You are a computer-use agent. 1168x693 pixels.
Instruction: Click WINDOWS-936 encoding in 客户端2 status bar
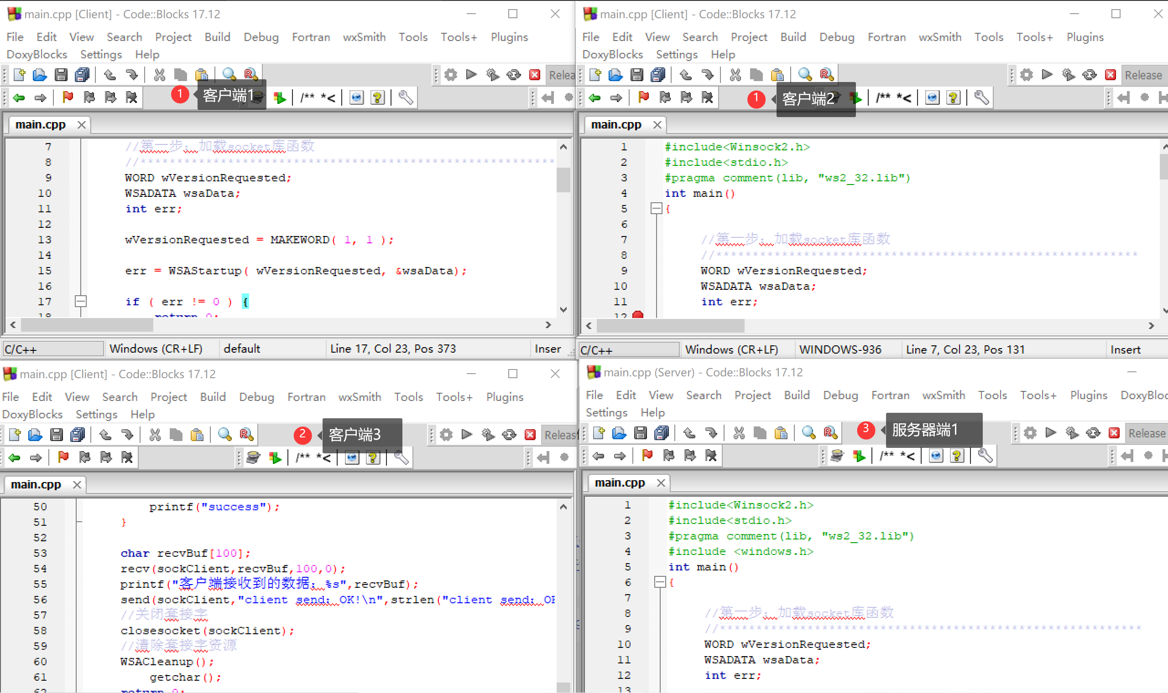[840, 349]
